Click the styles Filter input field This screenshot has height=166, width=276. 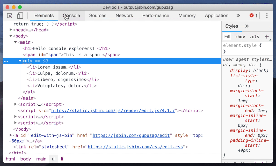point(227,37)
